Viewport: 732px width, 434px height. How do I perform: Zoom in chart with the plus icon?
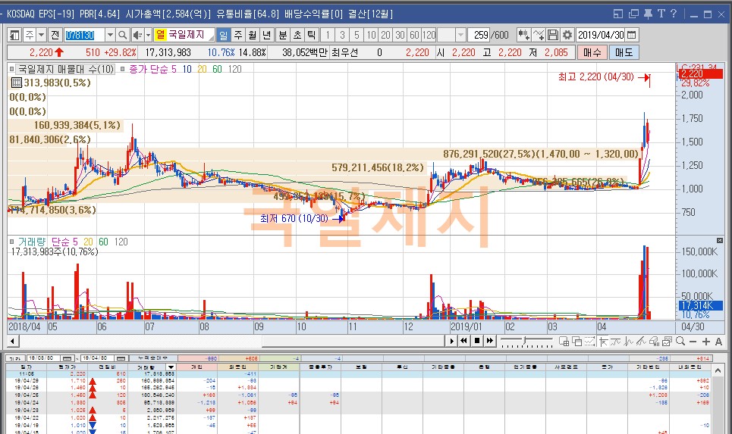coord(706,342)
